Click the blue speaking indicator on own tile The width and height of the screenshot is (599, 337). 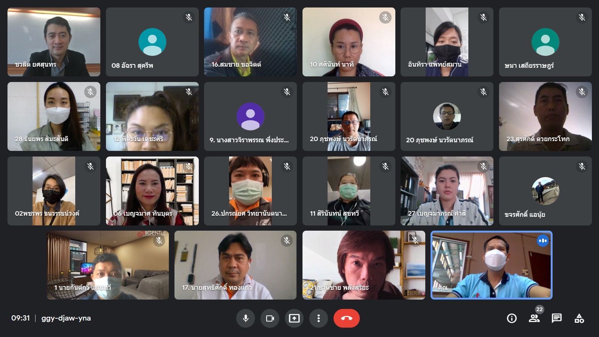click(543, 241)
